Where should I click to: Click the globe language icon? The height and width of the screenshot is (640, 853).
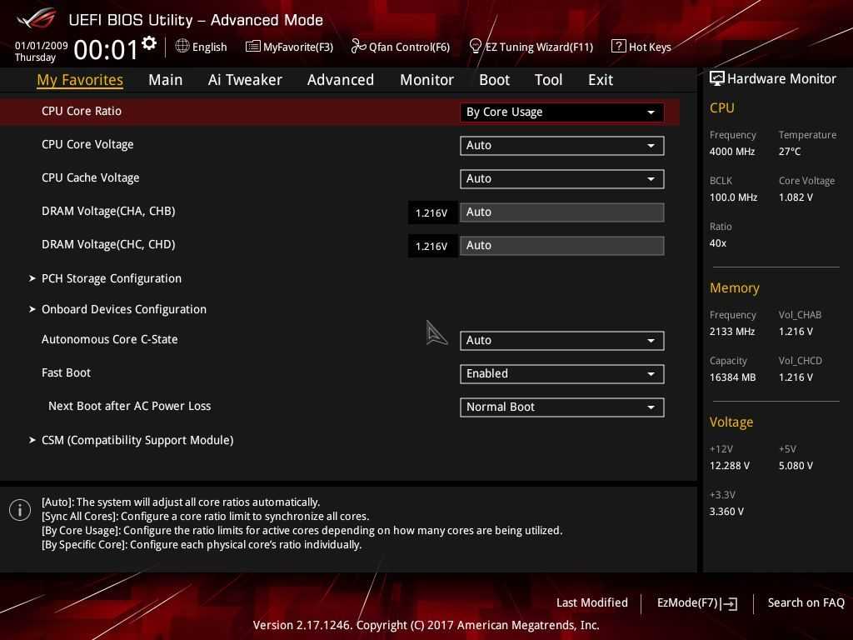click(182, 46)
